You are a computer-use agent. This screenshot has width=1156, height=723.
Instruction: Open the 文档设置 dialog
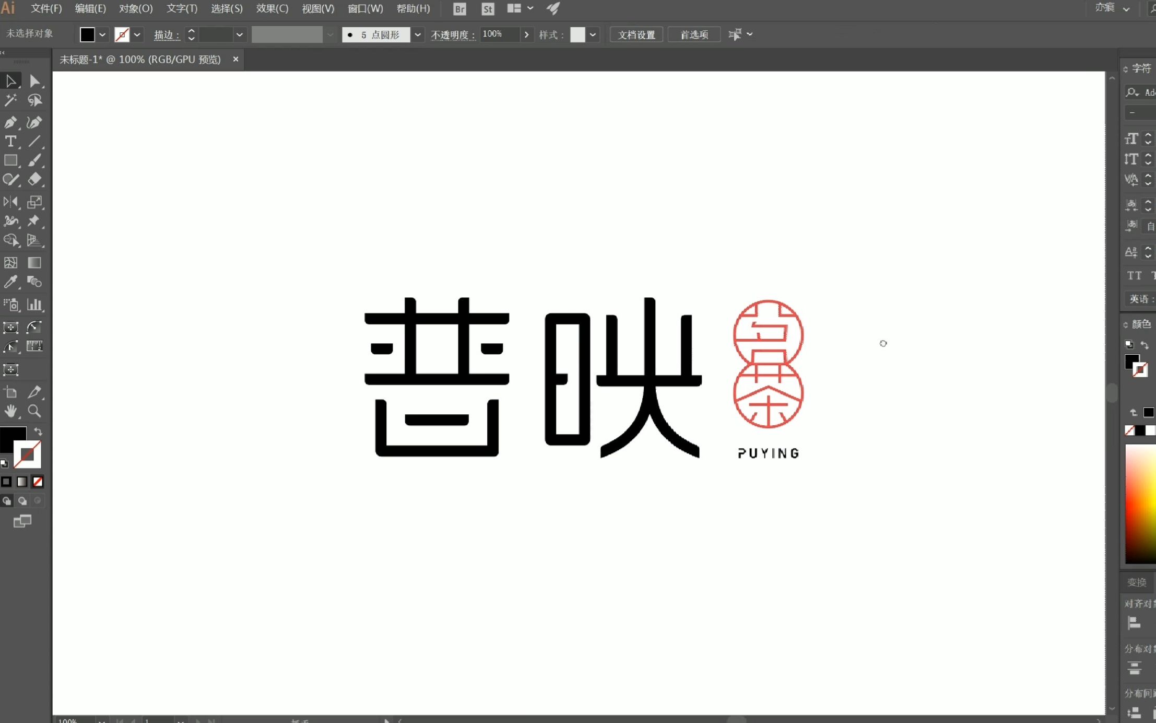[x=635, y=34]
